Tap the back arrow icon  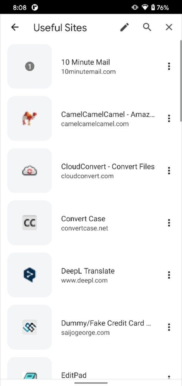click(x=15, y=27)
